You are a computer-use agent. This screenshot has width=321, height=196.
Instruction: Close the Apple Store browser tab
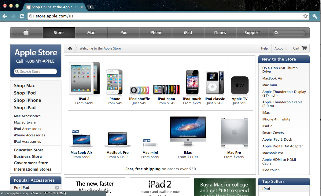82,7
